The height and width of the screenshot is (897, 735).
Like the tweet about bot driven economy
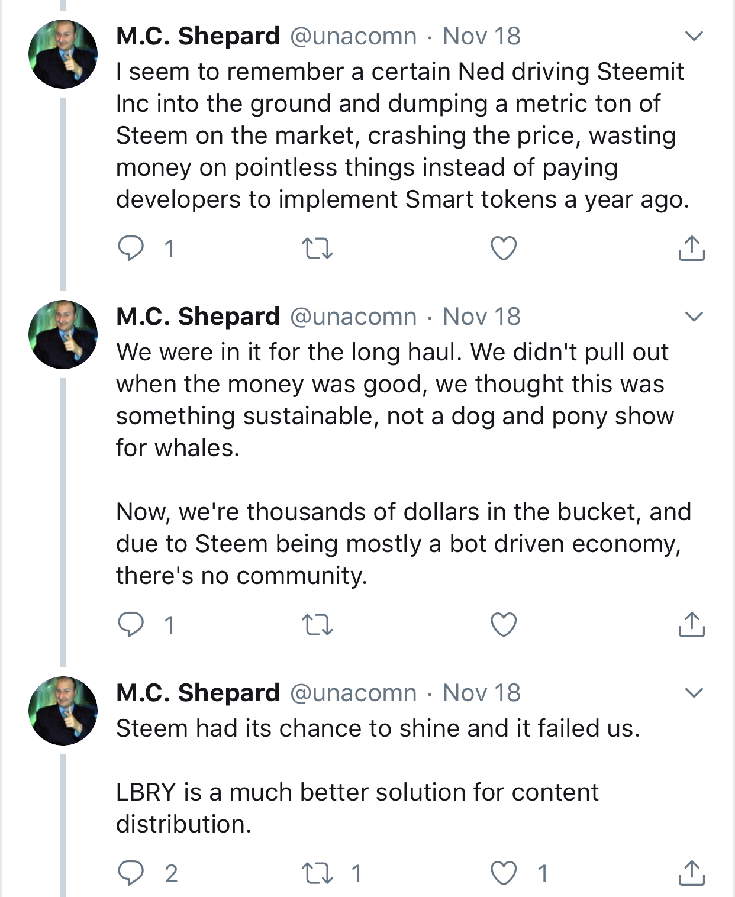[504, 625]
